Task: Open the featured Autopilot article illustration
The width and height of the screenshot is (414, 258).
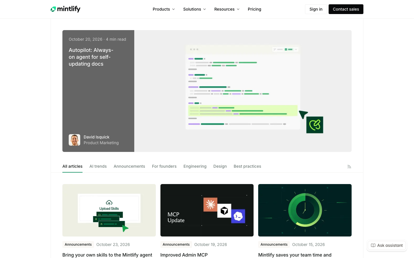Action: pos(243,91)
